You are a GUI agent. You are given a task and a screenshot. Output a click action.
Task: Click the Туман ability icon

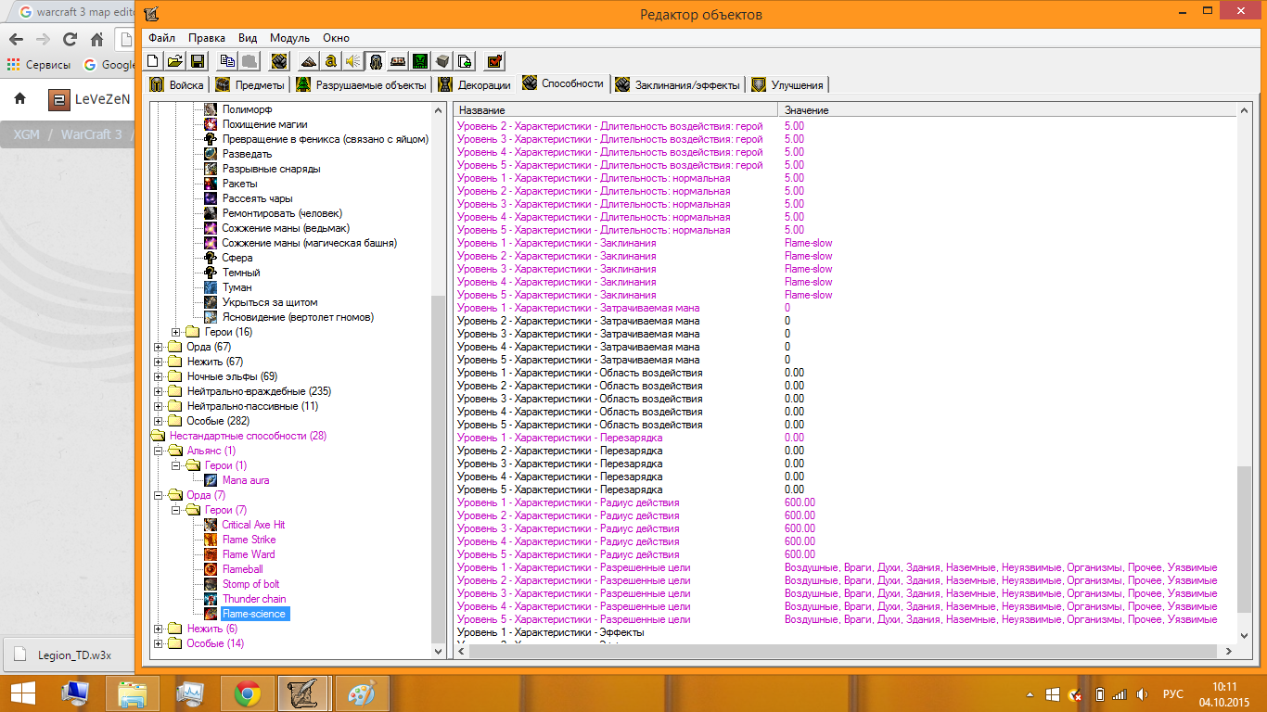[x=211, y=287]
